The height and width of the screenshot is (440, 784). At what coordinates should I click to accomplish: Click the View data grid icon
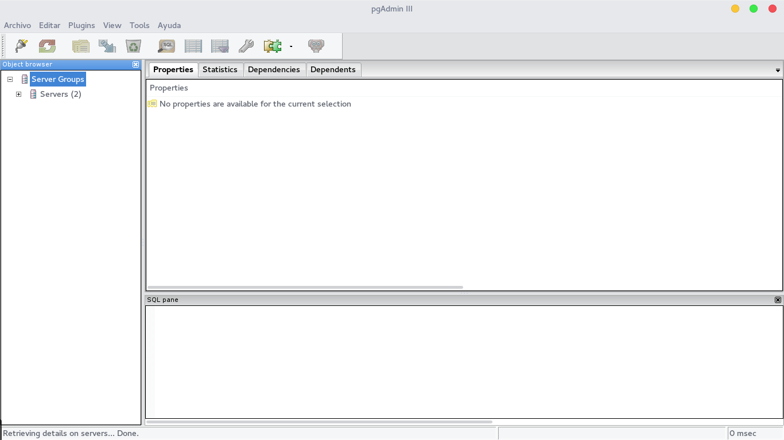[193, 46]
